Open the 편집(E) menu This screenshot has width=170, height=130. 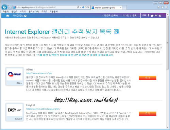pyautogui.click(x=14, y=12)
